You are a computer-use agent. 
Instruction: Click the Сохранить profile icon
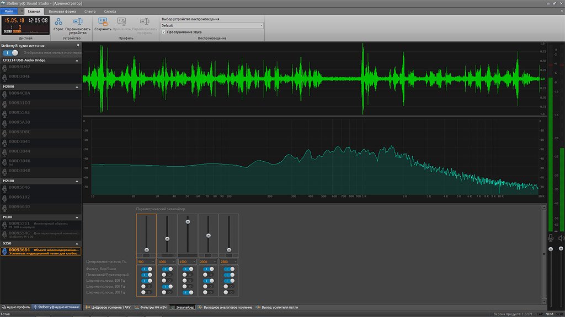[x=103, y=21]
